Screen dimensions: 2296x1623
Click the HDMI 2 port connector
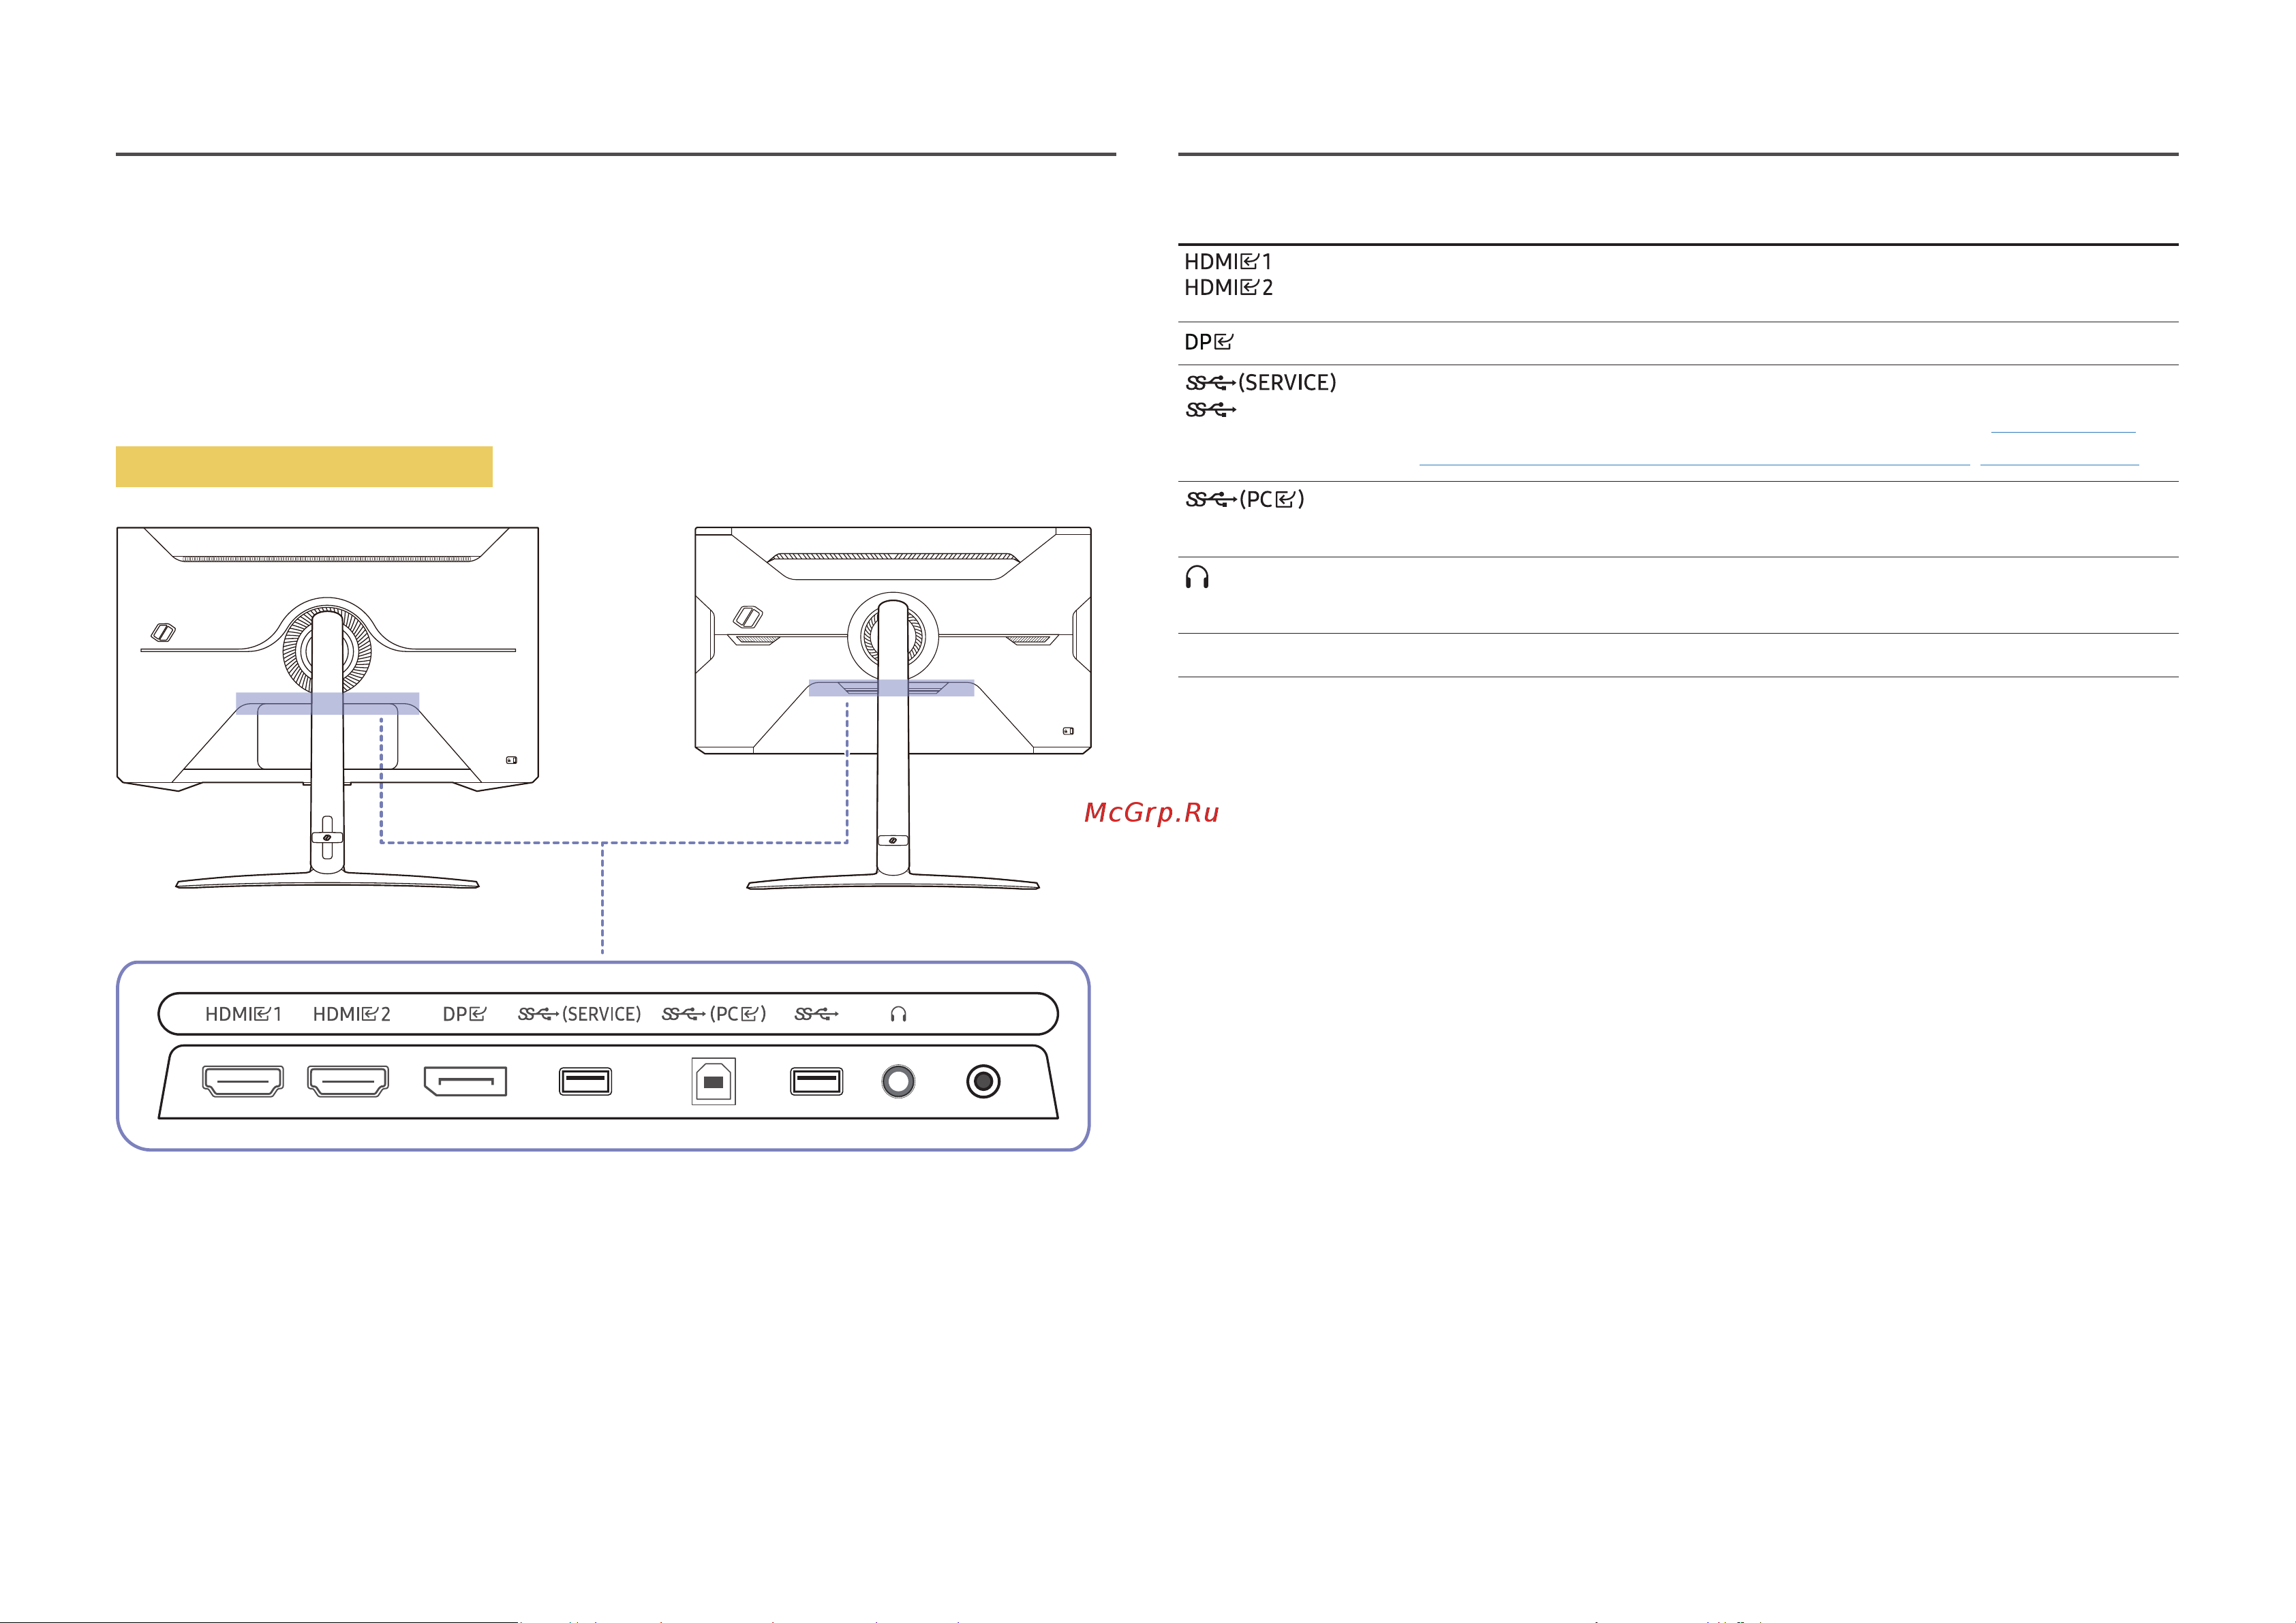pyautogui.click(x=348, y=1081)
